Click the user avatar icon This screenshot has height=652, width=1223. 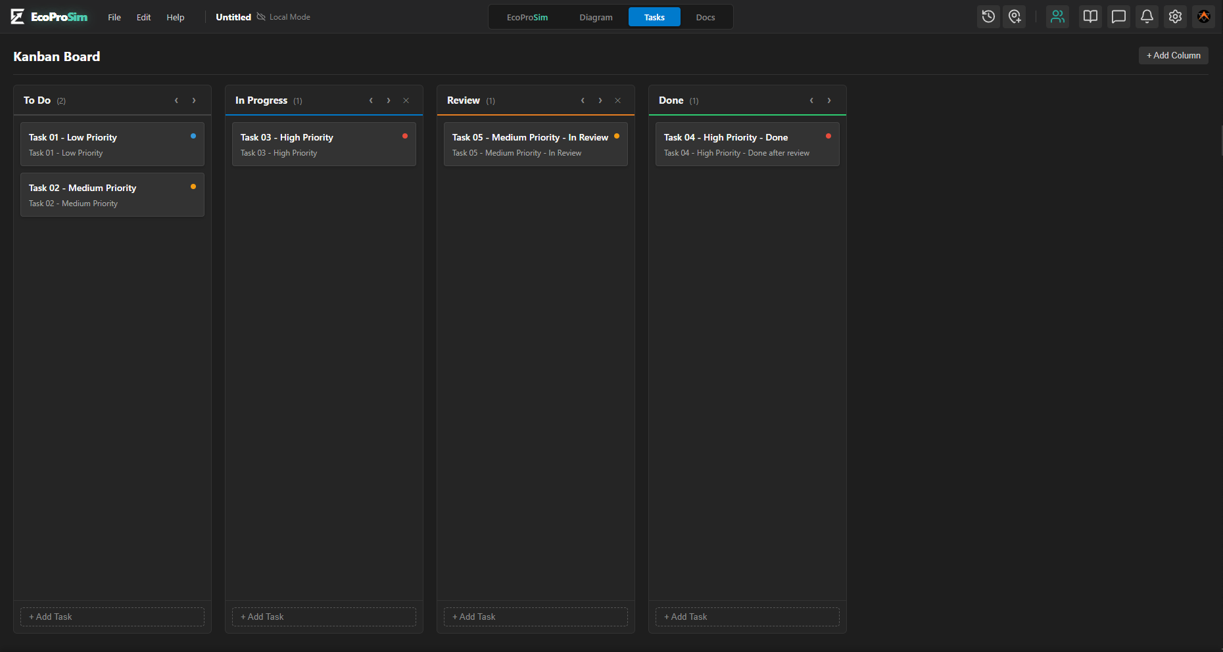(1204, 17)
